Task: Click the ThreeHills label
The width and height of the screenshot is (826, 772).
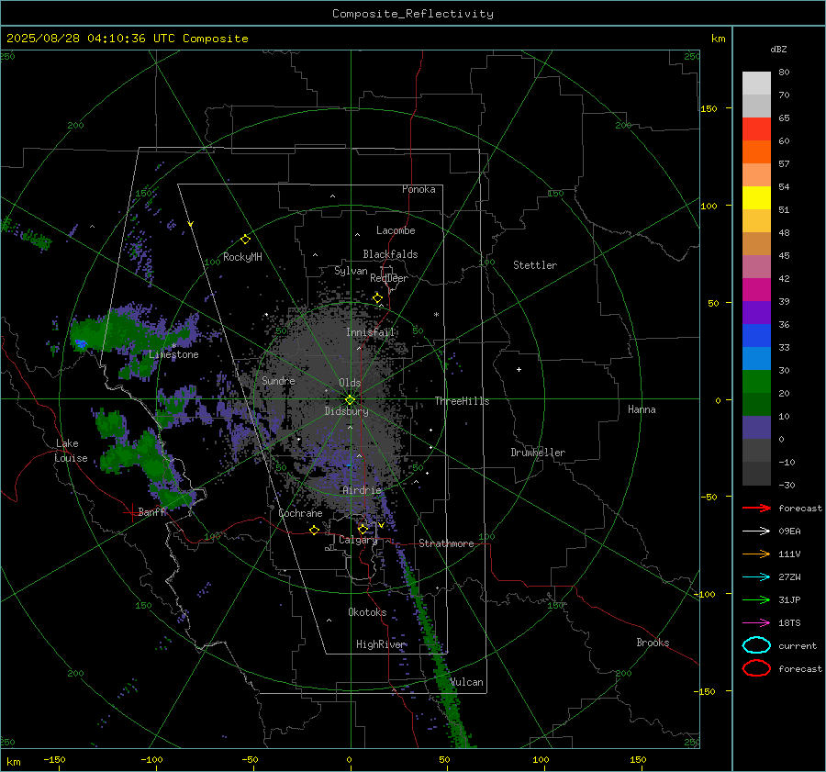Action: (462, 401)
